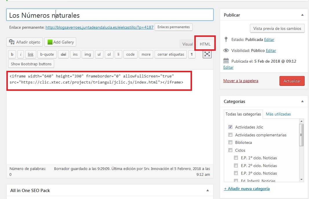Insert image with img button

click(88, 55)
